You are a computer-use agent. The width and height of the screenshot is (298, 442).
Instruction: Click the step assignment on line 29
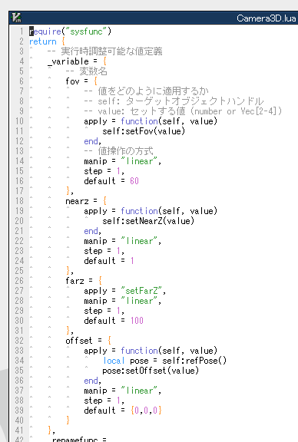point(104,311)
